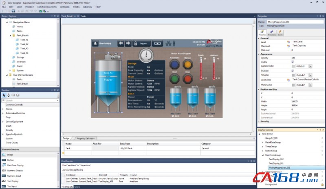Expand the Alarms category in the Toolbox
The height and width of the screenshot is (189, 326).
3,109
